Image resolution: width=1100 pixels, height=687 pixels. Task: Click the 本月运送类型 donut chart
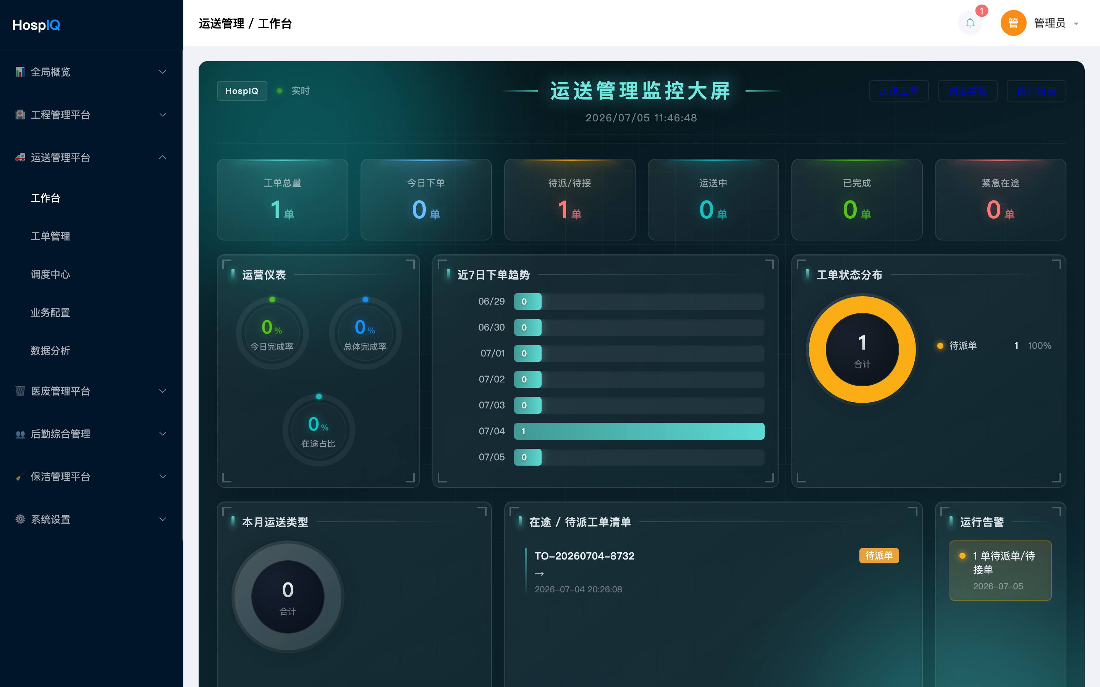coord(288,597)
